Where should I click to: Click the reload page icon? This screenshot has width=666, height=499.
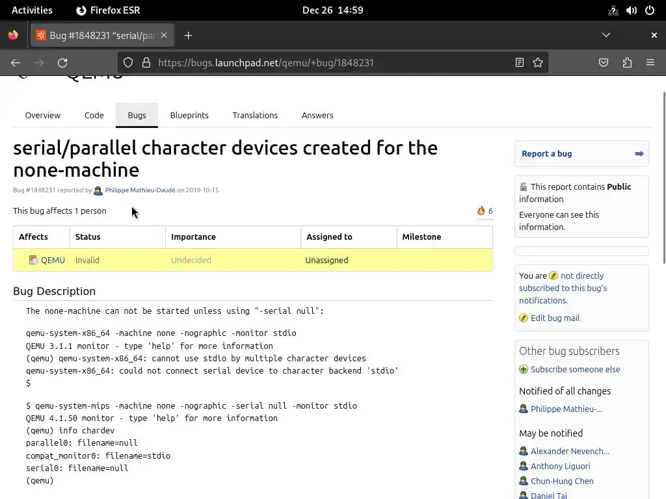(62, 62)
